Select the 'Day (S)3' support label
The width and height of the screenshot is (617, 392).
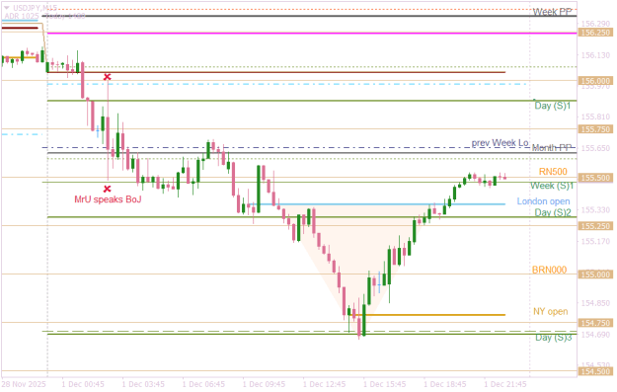[x=553, y=338]
